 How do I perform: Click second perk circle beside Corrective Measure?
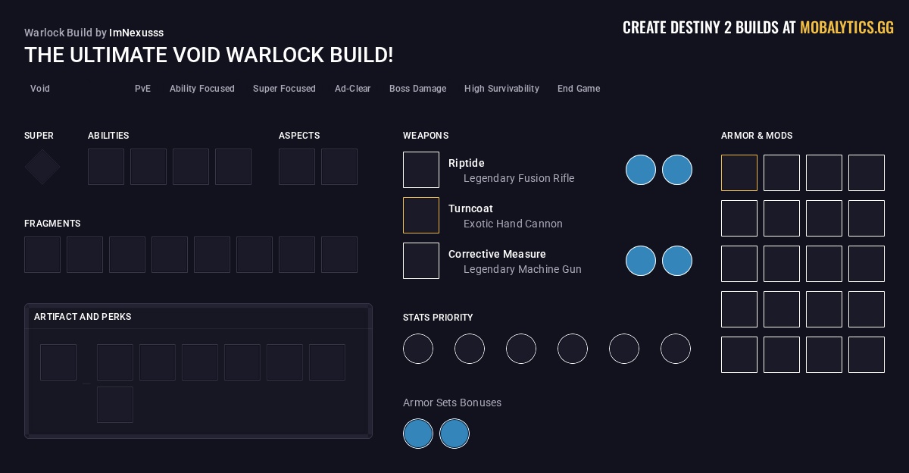[677, 261]
